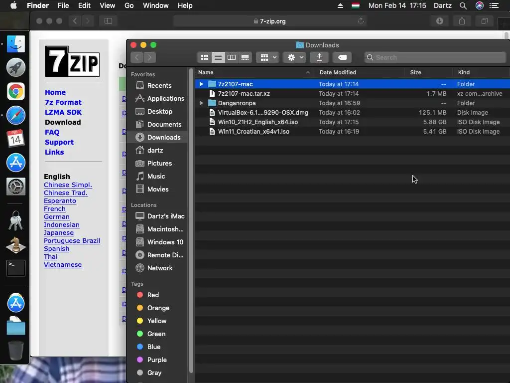Open the group-by arrangement dropdown
The height and width of the screenshot is (383, 510).
268,58
